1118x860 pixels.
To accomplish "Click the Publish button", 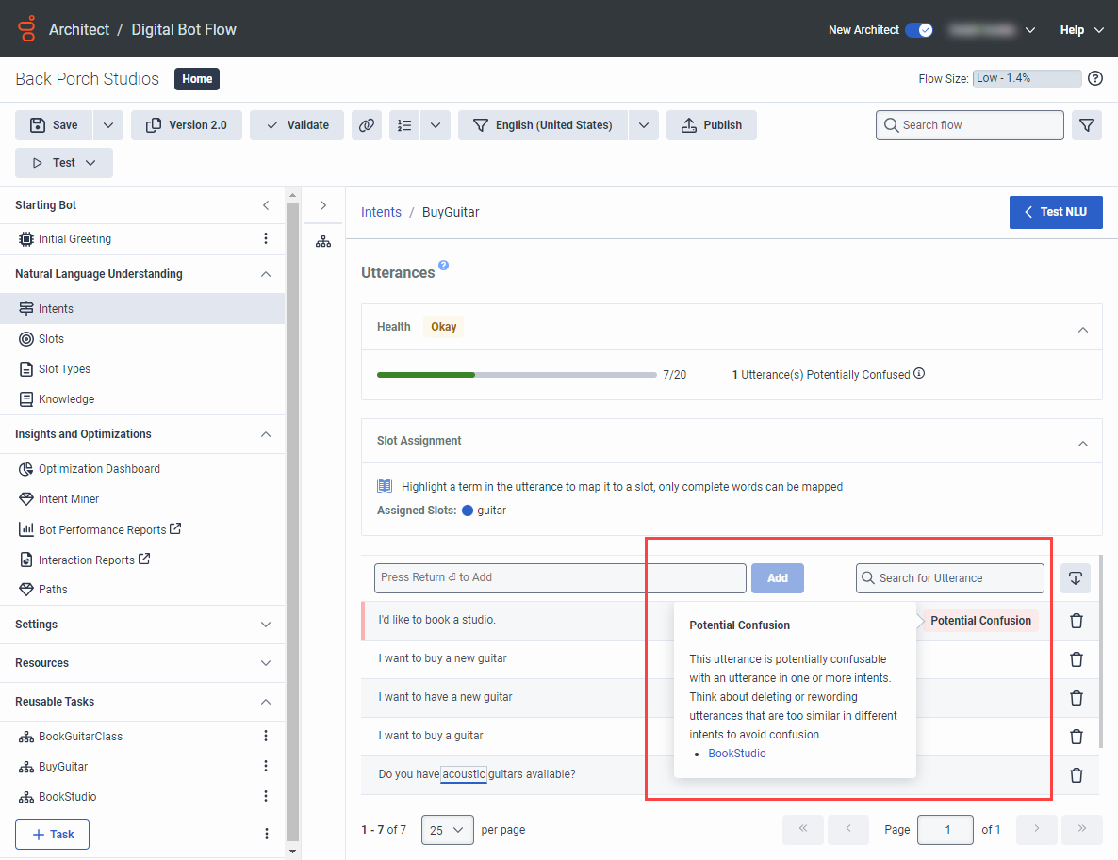I will 711,124.
